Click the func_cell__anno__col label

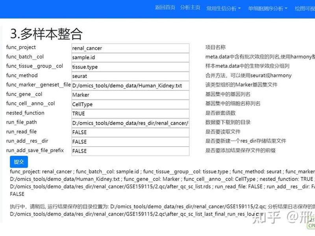click(31, 103)
